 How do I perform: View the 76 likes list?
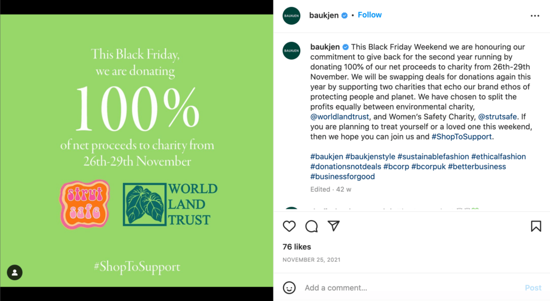tap(297, 247)
